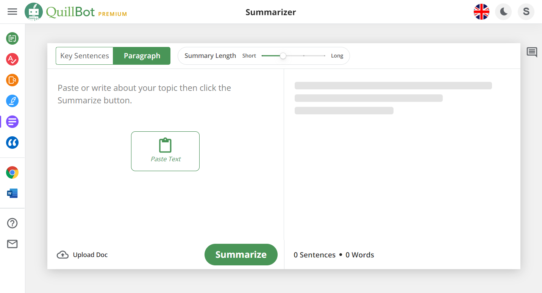Select the Paragraph summary mode
The image size is (542, 293).
[141, 55]
